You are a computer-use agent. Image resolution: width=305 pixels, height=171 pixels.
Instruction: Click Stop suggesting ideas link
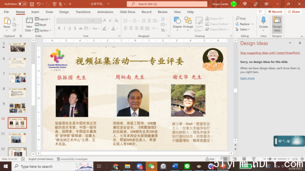(x=270, y=53)
